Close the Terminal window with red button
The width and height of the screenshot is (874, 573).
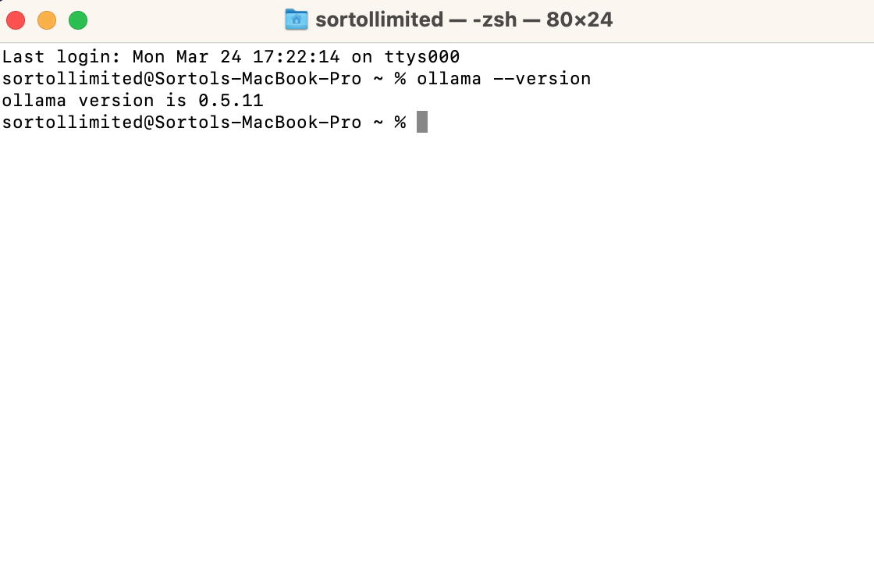pos(16,20)
